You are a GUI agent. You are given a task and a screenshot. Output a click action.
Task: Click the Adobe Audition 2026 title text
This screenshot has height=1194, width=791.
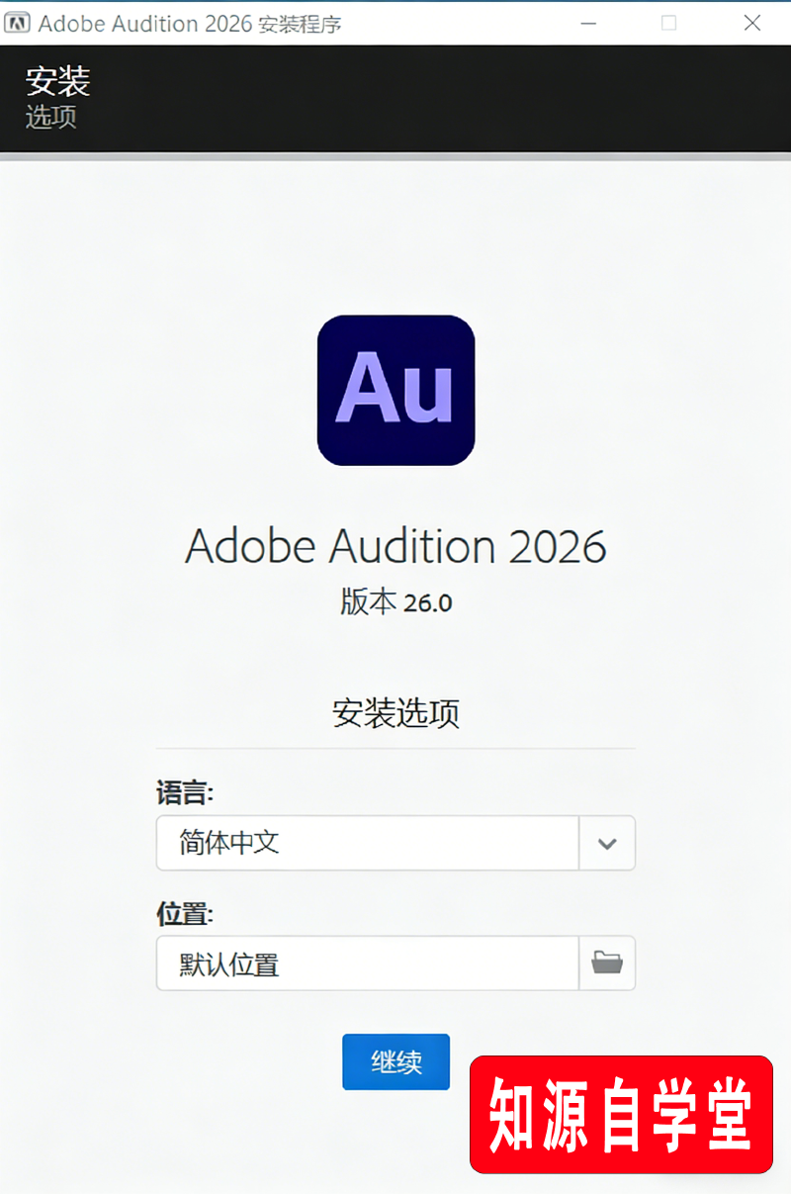[x=395, y=545]
